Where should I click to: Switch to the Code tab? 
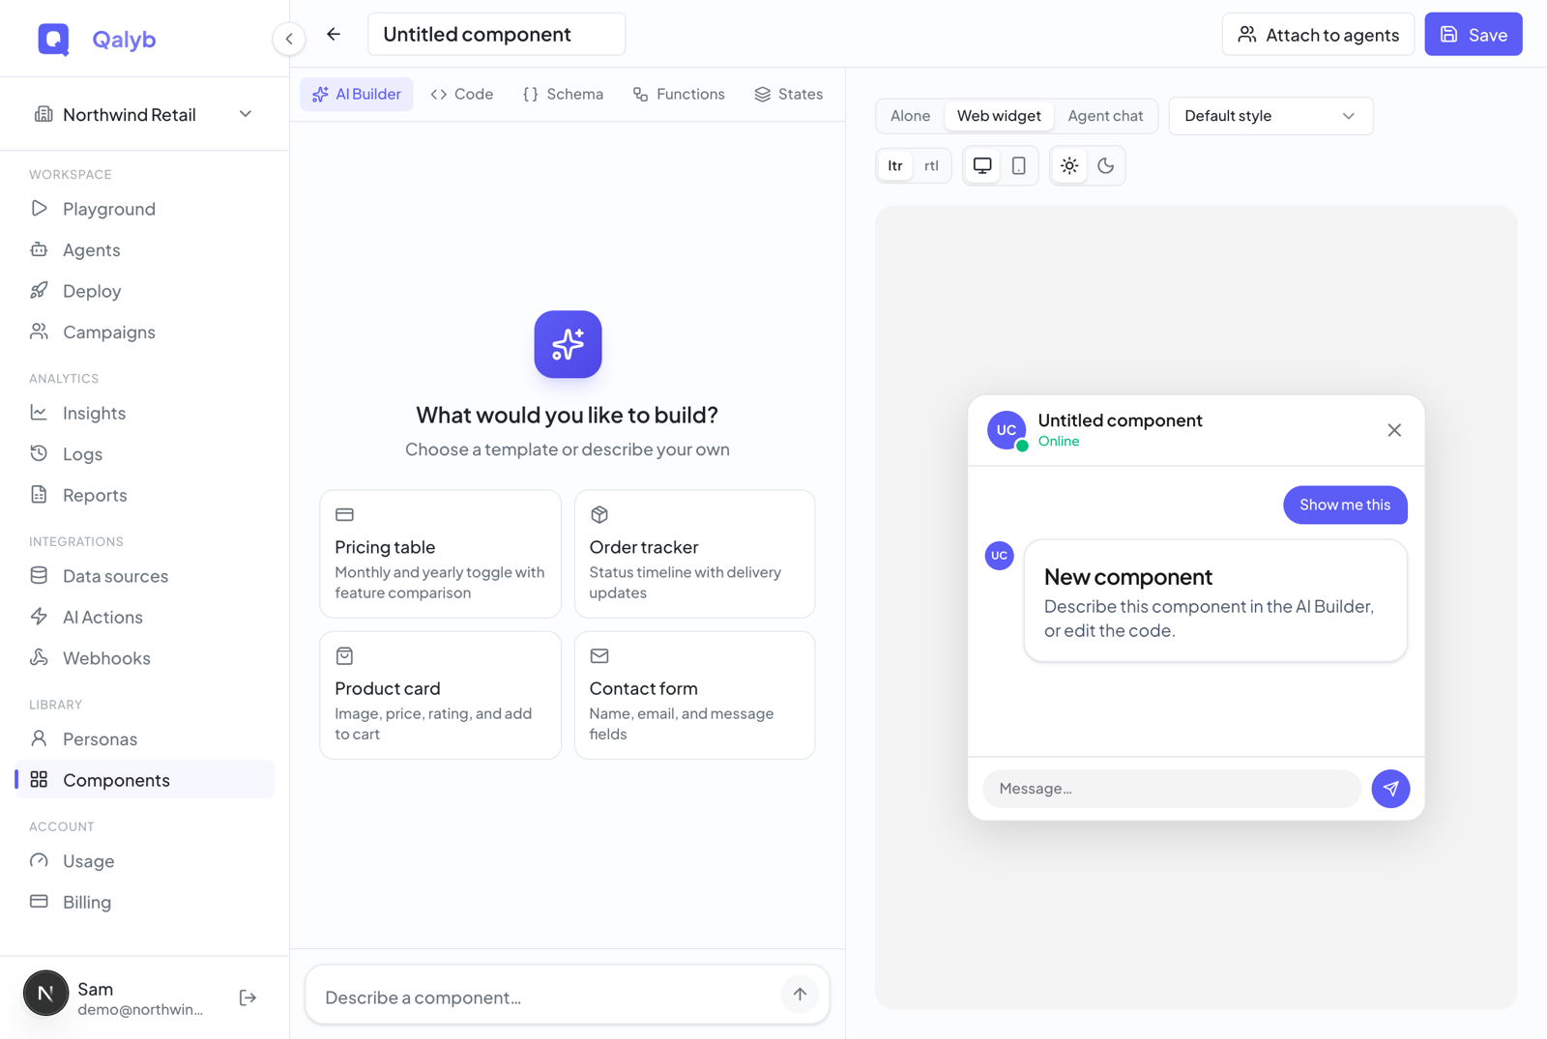click(x=462, y=94)
